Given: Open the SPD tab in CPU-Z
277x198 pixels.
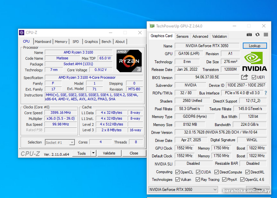Looking at the screenshot, I should click(x=75, y=42).
